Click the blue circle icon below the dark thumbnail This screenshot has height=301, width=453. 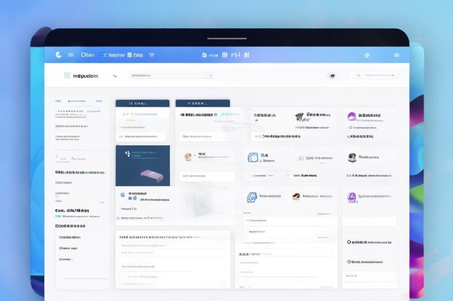tap(123, 195)
